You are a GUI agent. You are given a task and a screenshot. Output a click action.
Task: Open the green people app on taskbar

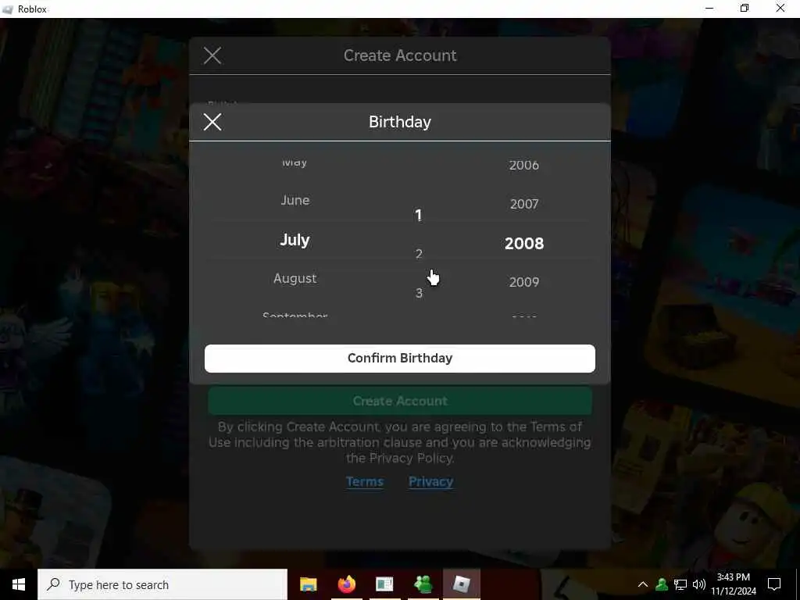423,584
